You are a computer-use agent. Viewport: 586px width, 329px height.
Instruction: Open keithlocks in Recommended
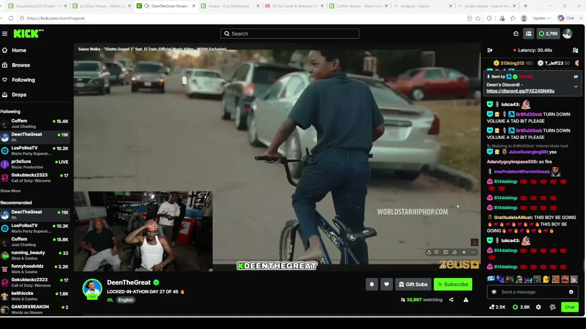tap(35, 296)
